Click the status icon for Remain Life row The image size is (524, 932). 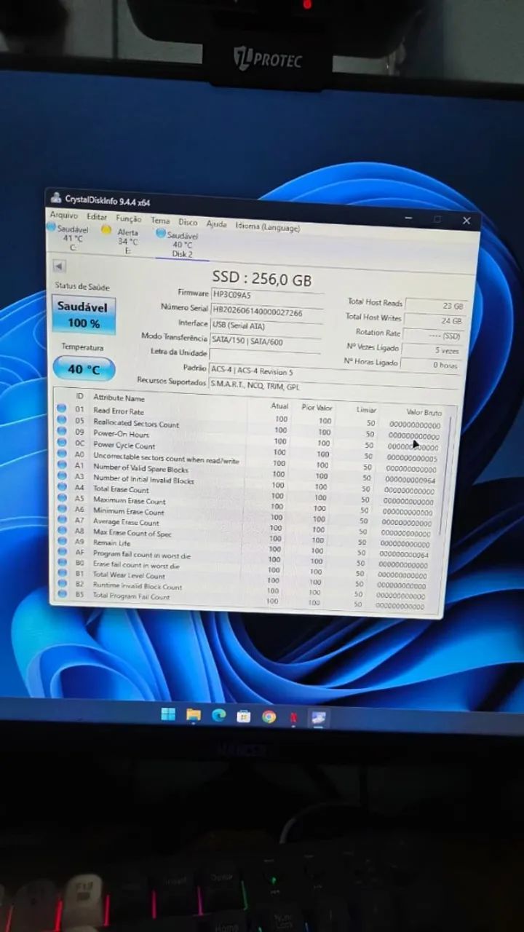tap(62, 541)
